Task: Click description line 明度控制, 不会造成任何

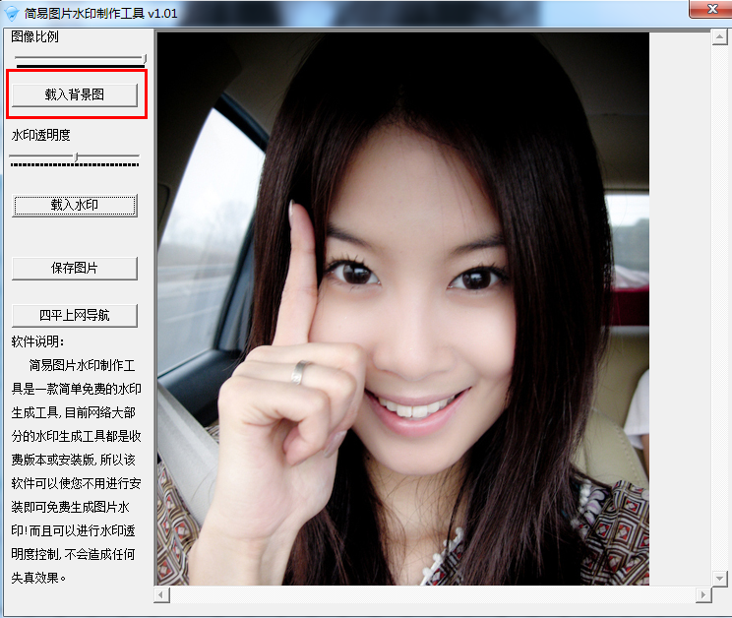Action: tap(74, 554)
